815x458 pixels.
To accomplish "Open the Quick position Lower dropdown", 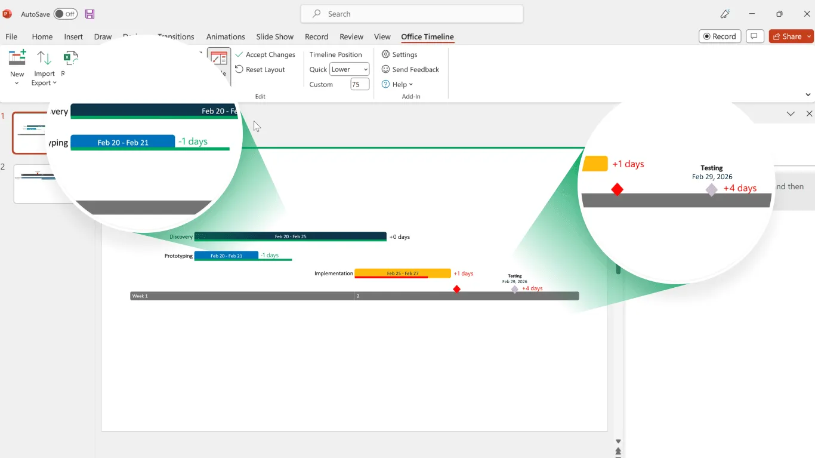I will 350,69.
